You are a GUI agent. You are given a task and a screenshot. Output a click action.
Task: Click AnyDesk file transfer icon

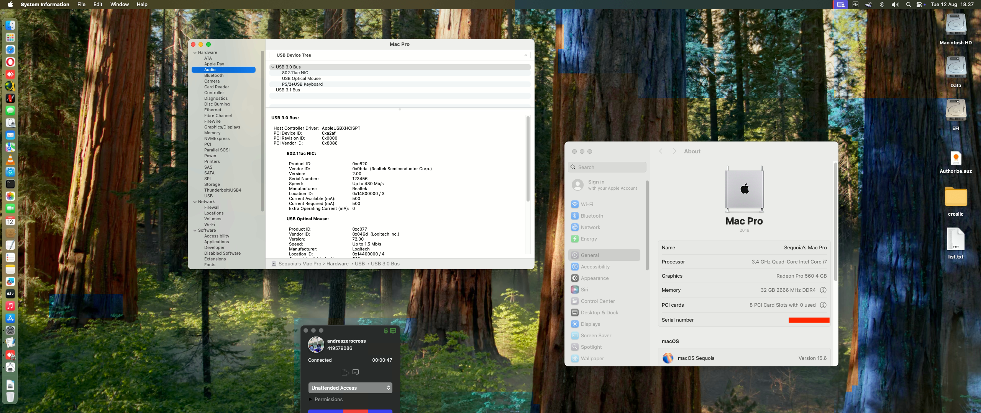[x=345, y=372]
